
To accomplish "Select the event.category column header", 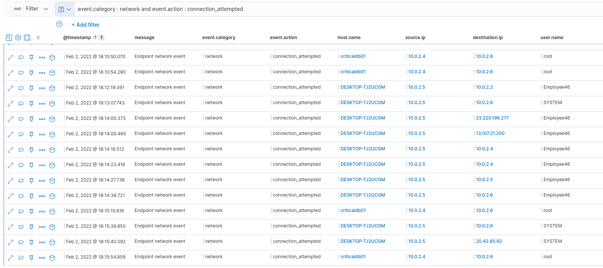I will (x=219, y=38).
